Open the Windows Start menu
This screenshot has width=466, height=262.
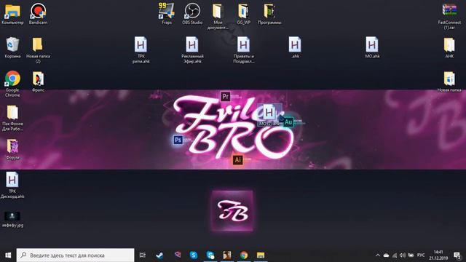[8, 255]
